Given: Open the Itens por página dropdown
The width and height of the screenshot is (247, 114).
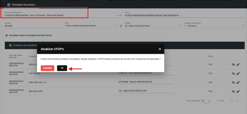Looking at the screenshot, I should pyautogui.click(x=206, y=101).
